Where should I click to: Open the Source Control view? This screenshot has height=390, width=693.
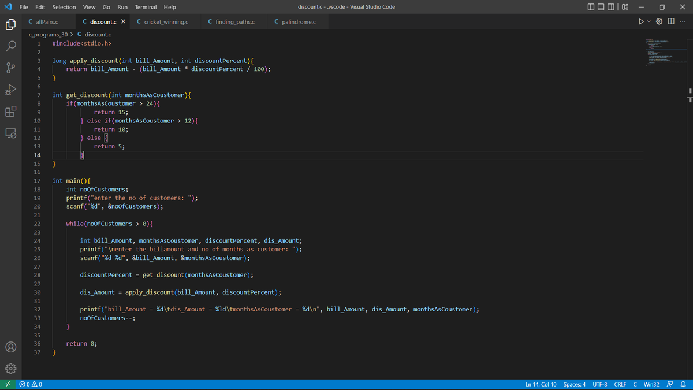pos(10,68)
